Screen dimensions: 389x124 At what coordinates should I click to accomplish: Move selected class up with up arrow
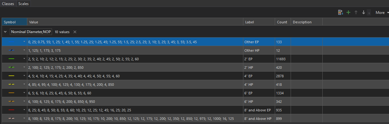(356, 13)
